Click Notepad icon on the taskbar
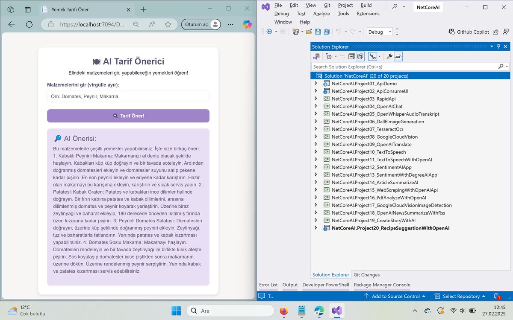This screenshot has width=513, height=320. coord(301,311)
